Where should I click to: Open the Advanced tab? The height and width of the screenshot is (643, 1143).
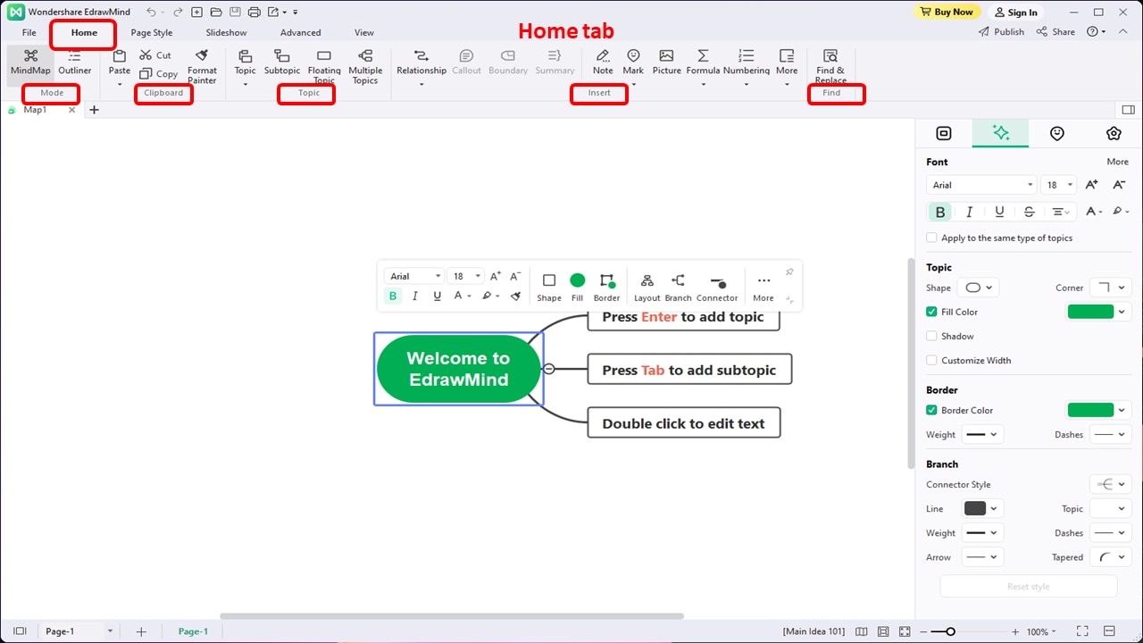tap(300, 32)
